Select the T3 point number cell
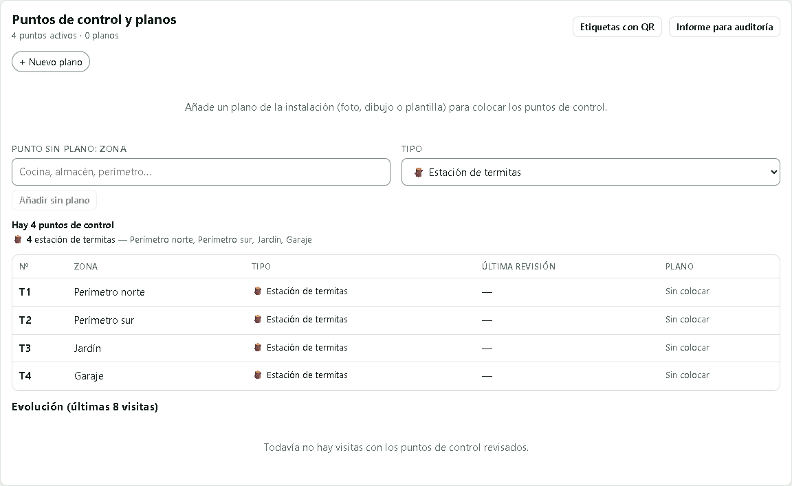 (25, 348)
